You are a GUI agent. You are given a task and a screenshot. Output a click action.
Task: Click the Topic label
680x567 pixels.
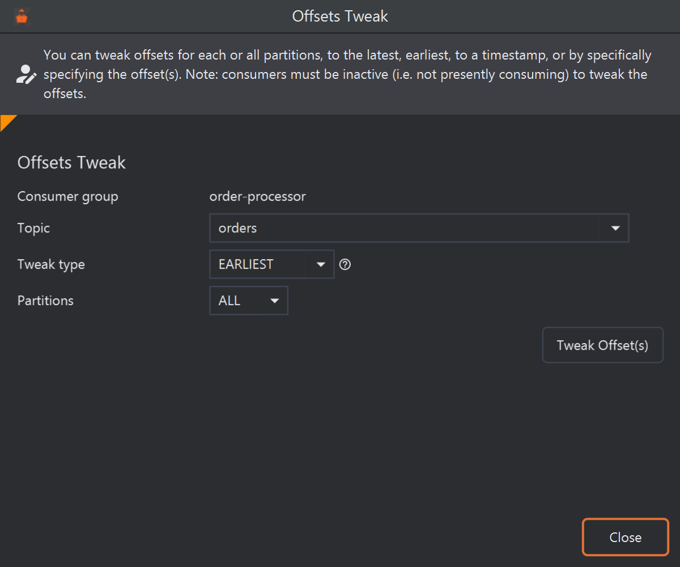coord(34,229)
